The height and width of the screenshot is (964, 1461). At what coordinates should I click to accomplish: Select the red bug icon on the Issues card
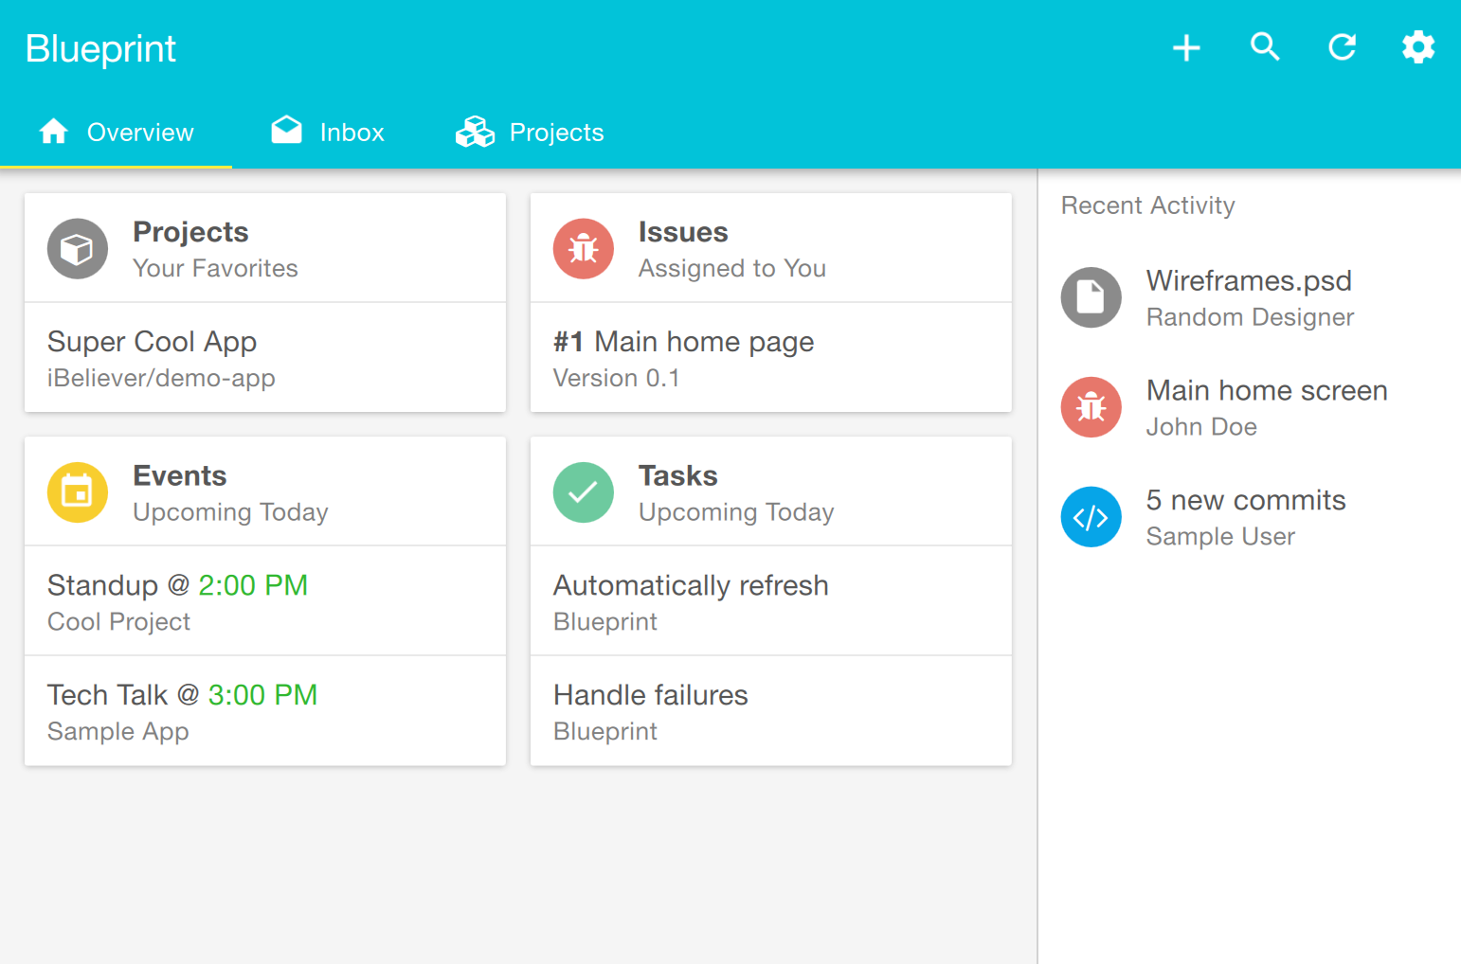[x=583, y=248]
